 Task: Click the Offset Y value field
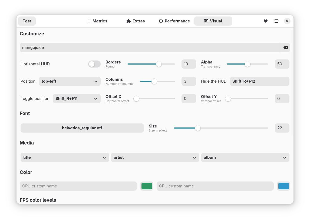pos(282,99)
